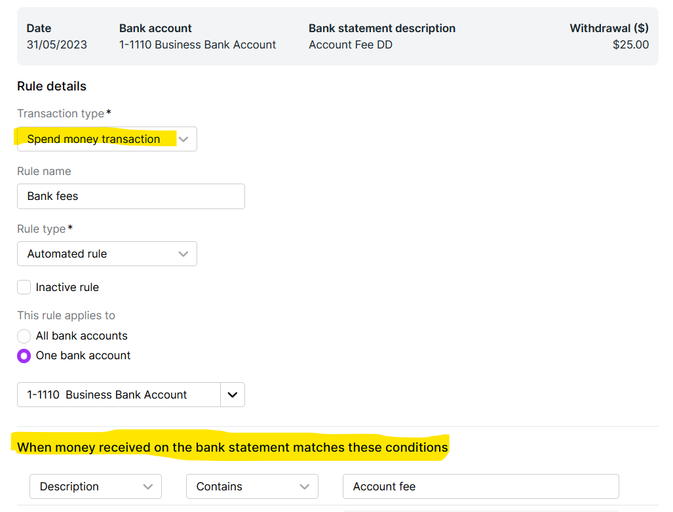Select the One bank account radio button
Image resolution: width=673 pixels, height=512 pixels.
click(24, 356)
